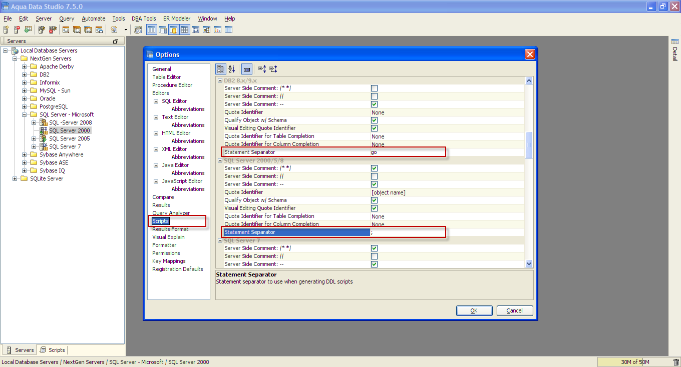The image size is (681, 367).
Task: Uncheck DB2 Server Side Comment -- checkbox
Action: (x=374, y=104)
